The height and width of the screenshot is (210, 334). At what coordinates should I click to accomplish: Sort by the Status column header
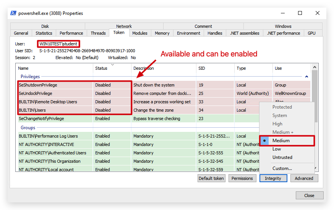[112, 68]
